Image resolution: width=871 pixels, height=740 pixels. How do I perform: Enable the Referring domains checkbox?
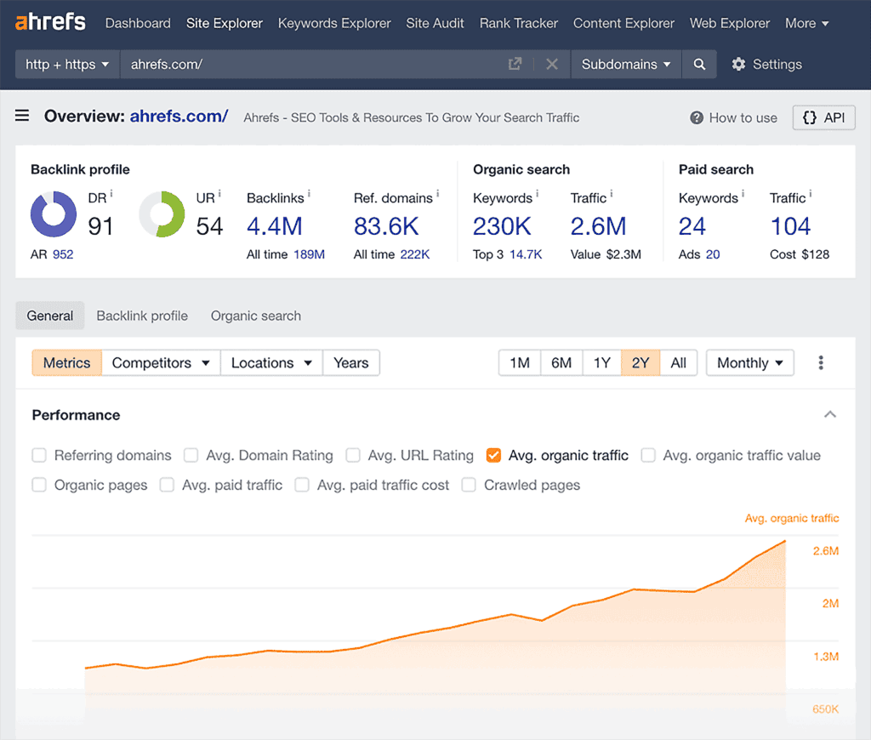[x=39, y=455]
